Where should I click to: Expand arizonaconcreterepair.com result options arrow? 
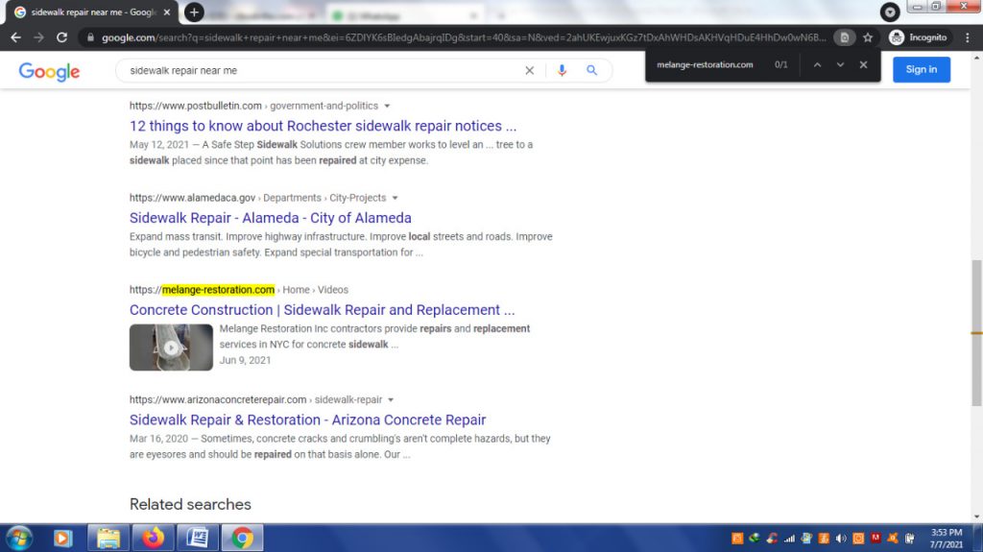pyautogui.click(x=391, y=399)
